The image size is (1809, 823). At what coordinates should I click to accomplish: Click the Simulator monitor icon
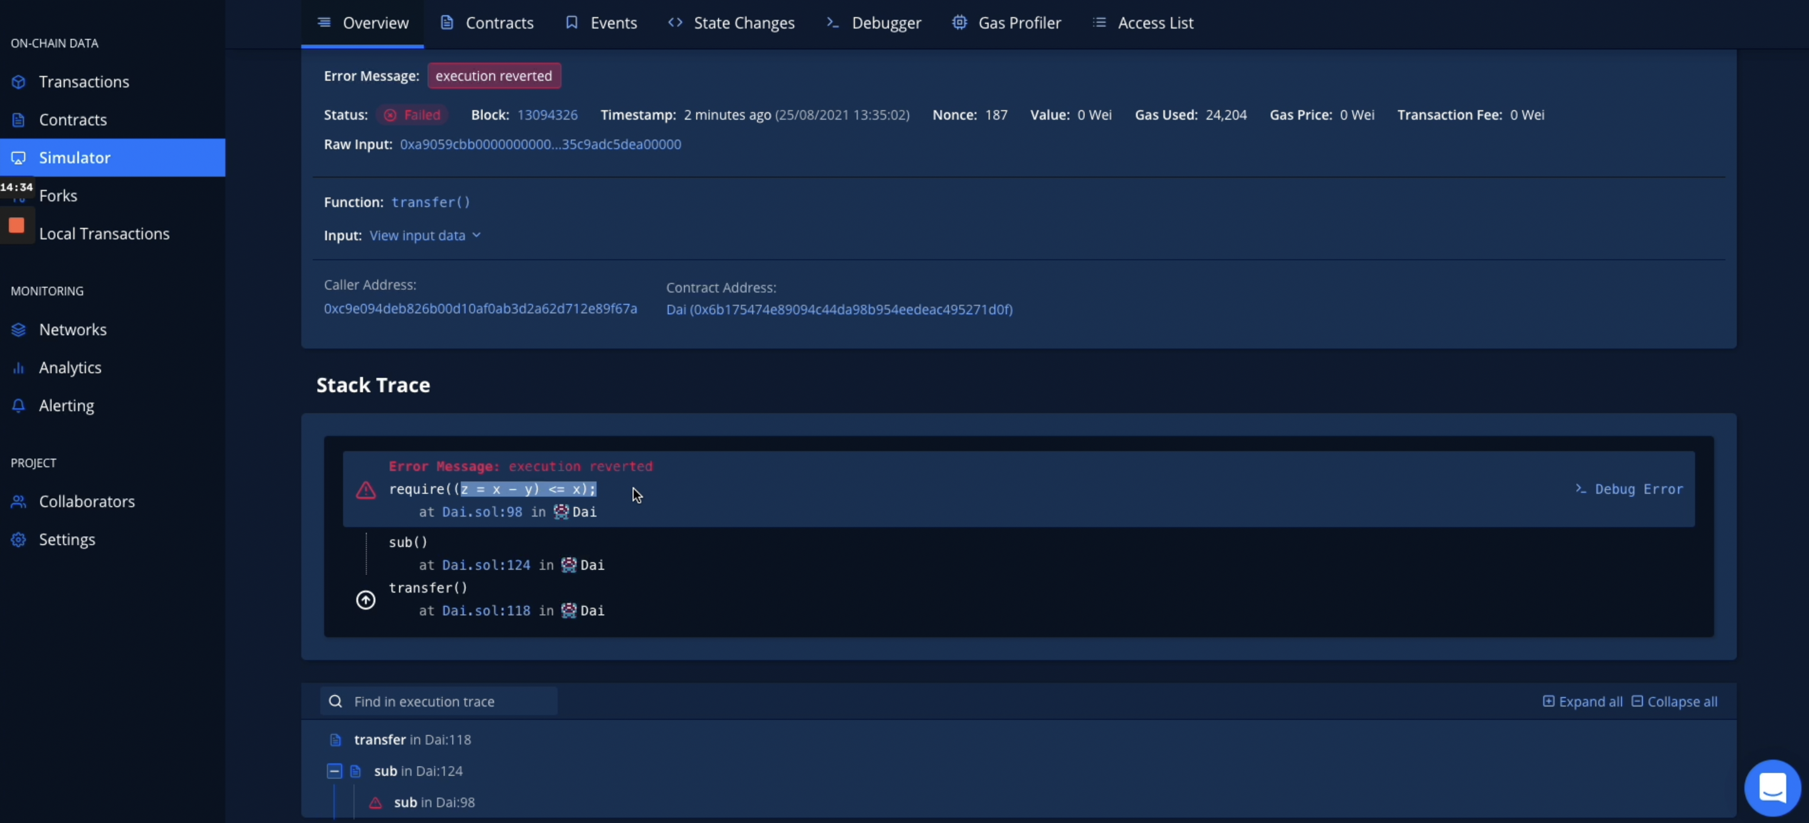19,158
